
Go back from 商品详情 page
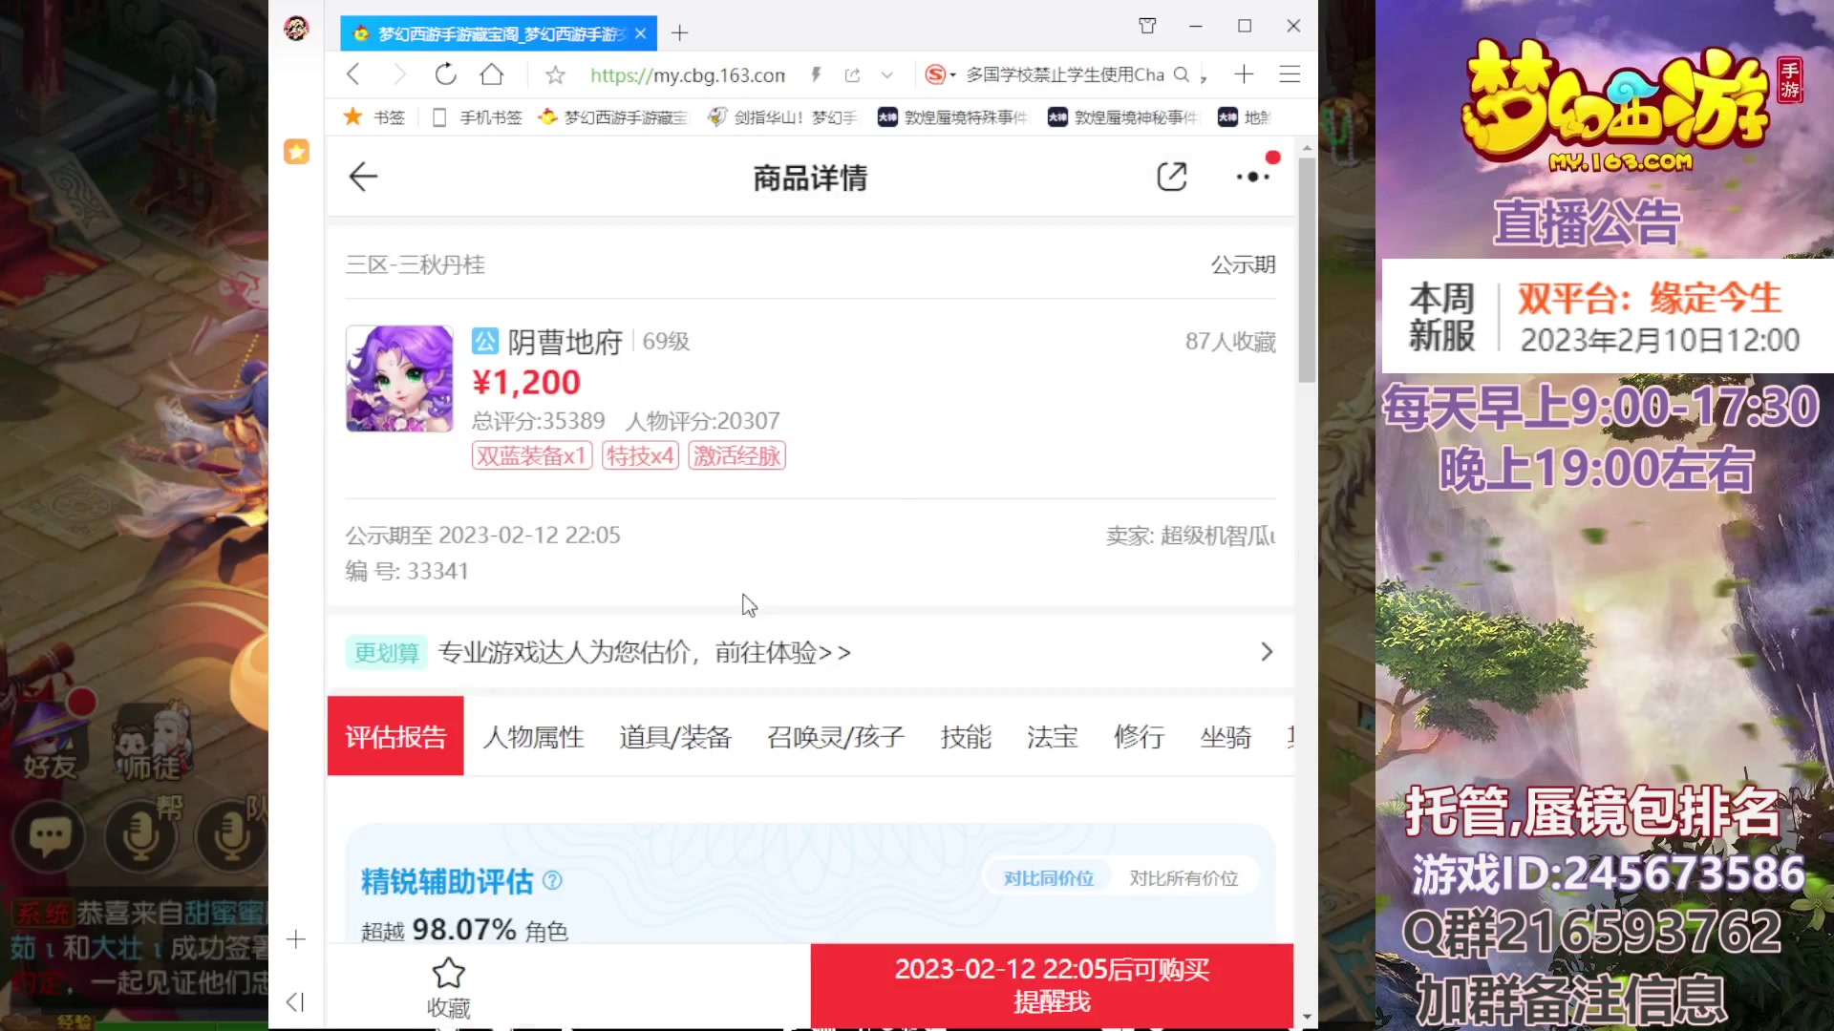click(x=364, y=177)
